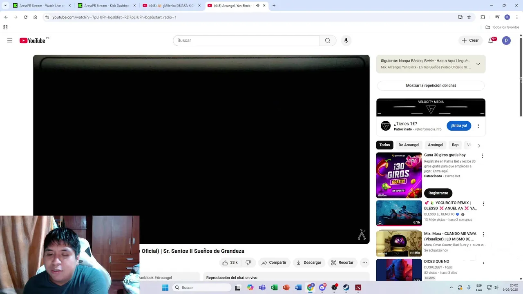Image resolution: width=523 pixels, height=294 pixels.
Task: Open Microsoft Teams from taskbar
Action: pyautogui.click(x=262, y=287)
